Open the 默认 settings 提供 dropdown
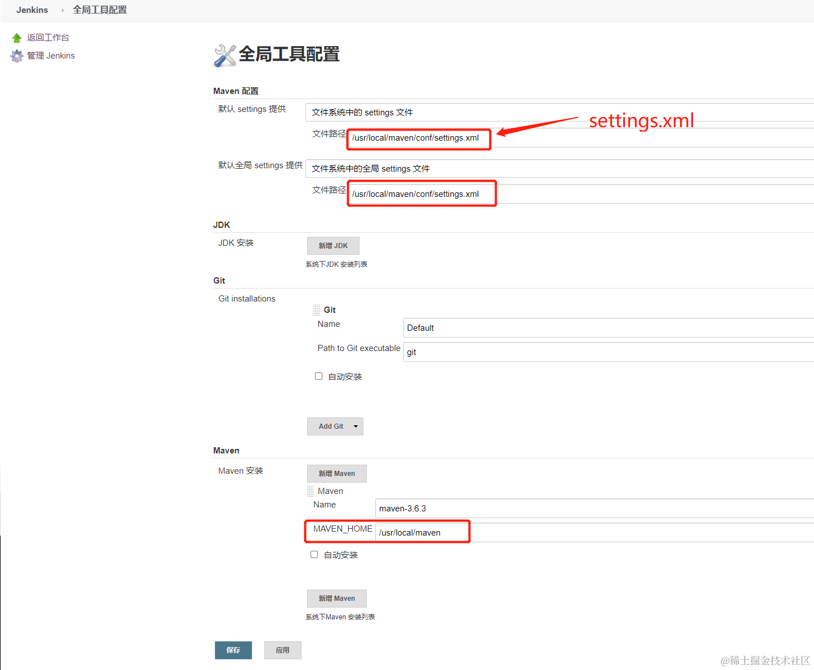This screenshot has height=670, width=814. point(560,113)
